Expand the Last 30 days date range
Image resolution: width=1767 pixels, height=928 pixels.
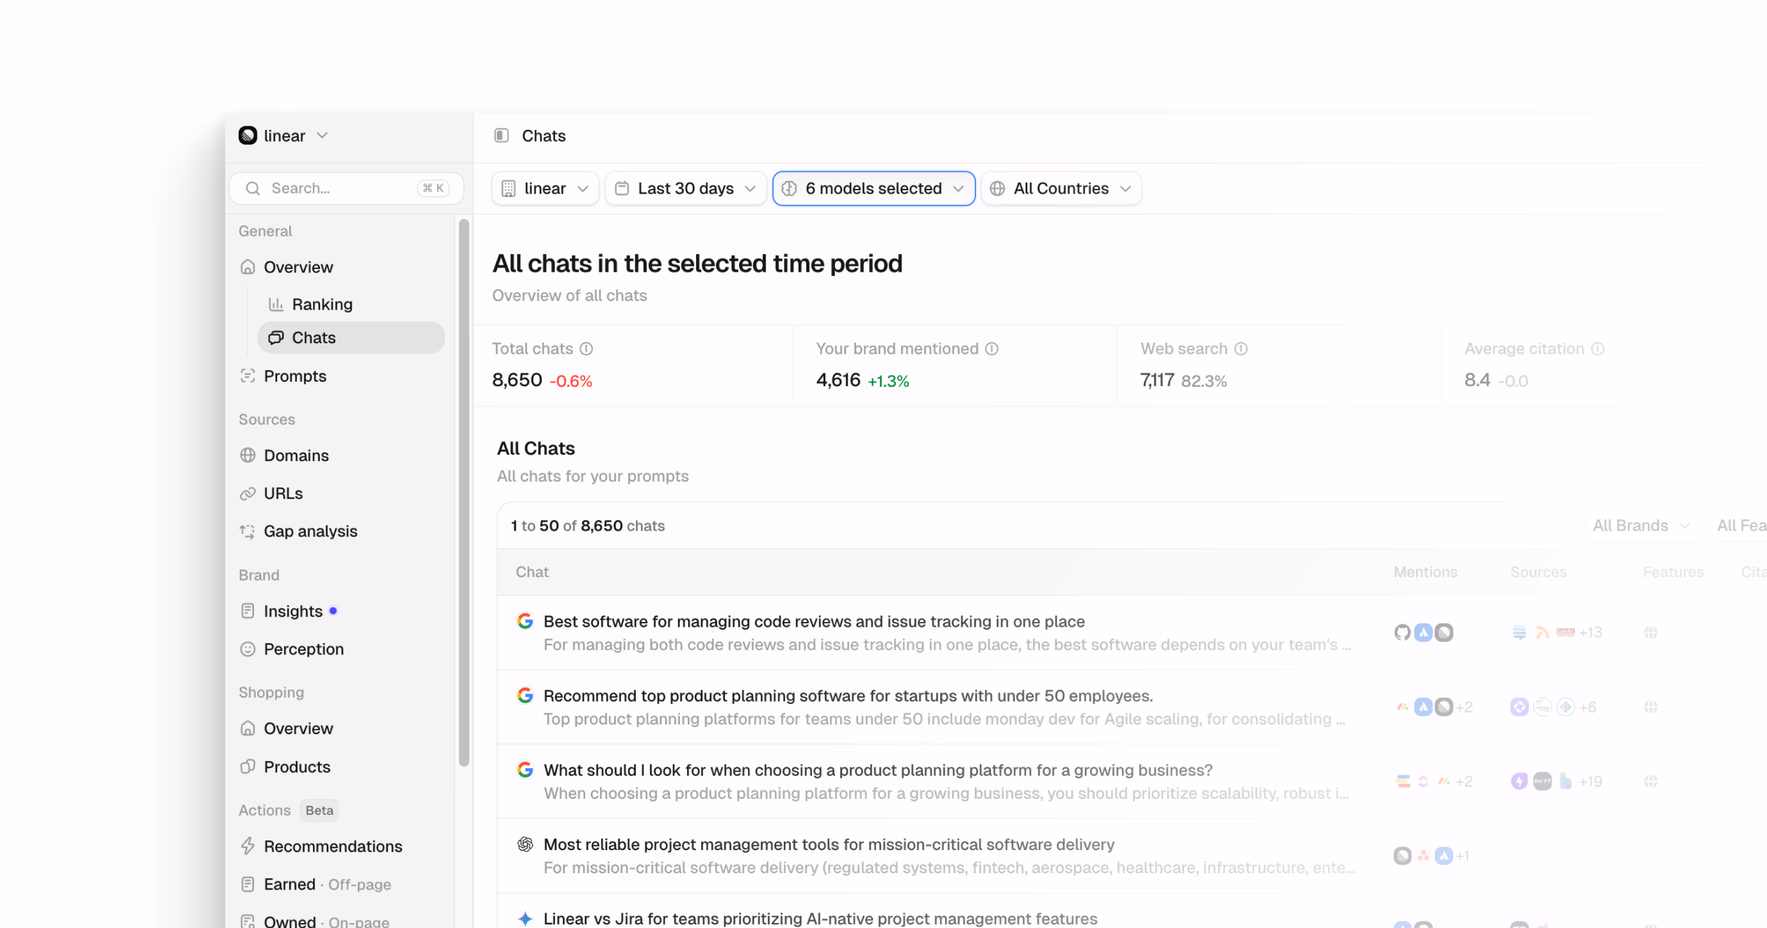[x=686, y=189]
